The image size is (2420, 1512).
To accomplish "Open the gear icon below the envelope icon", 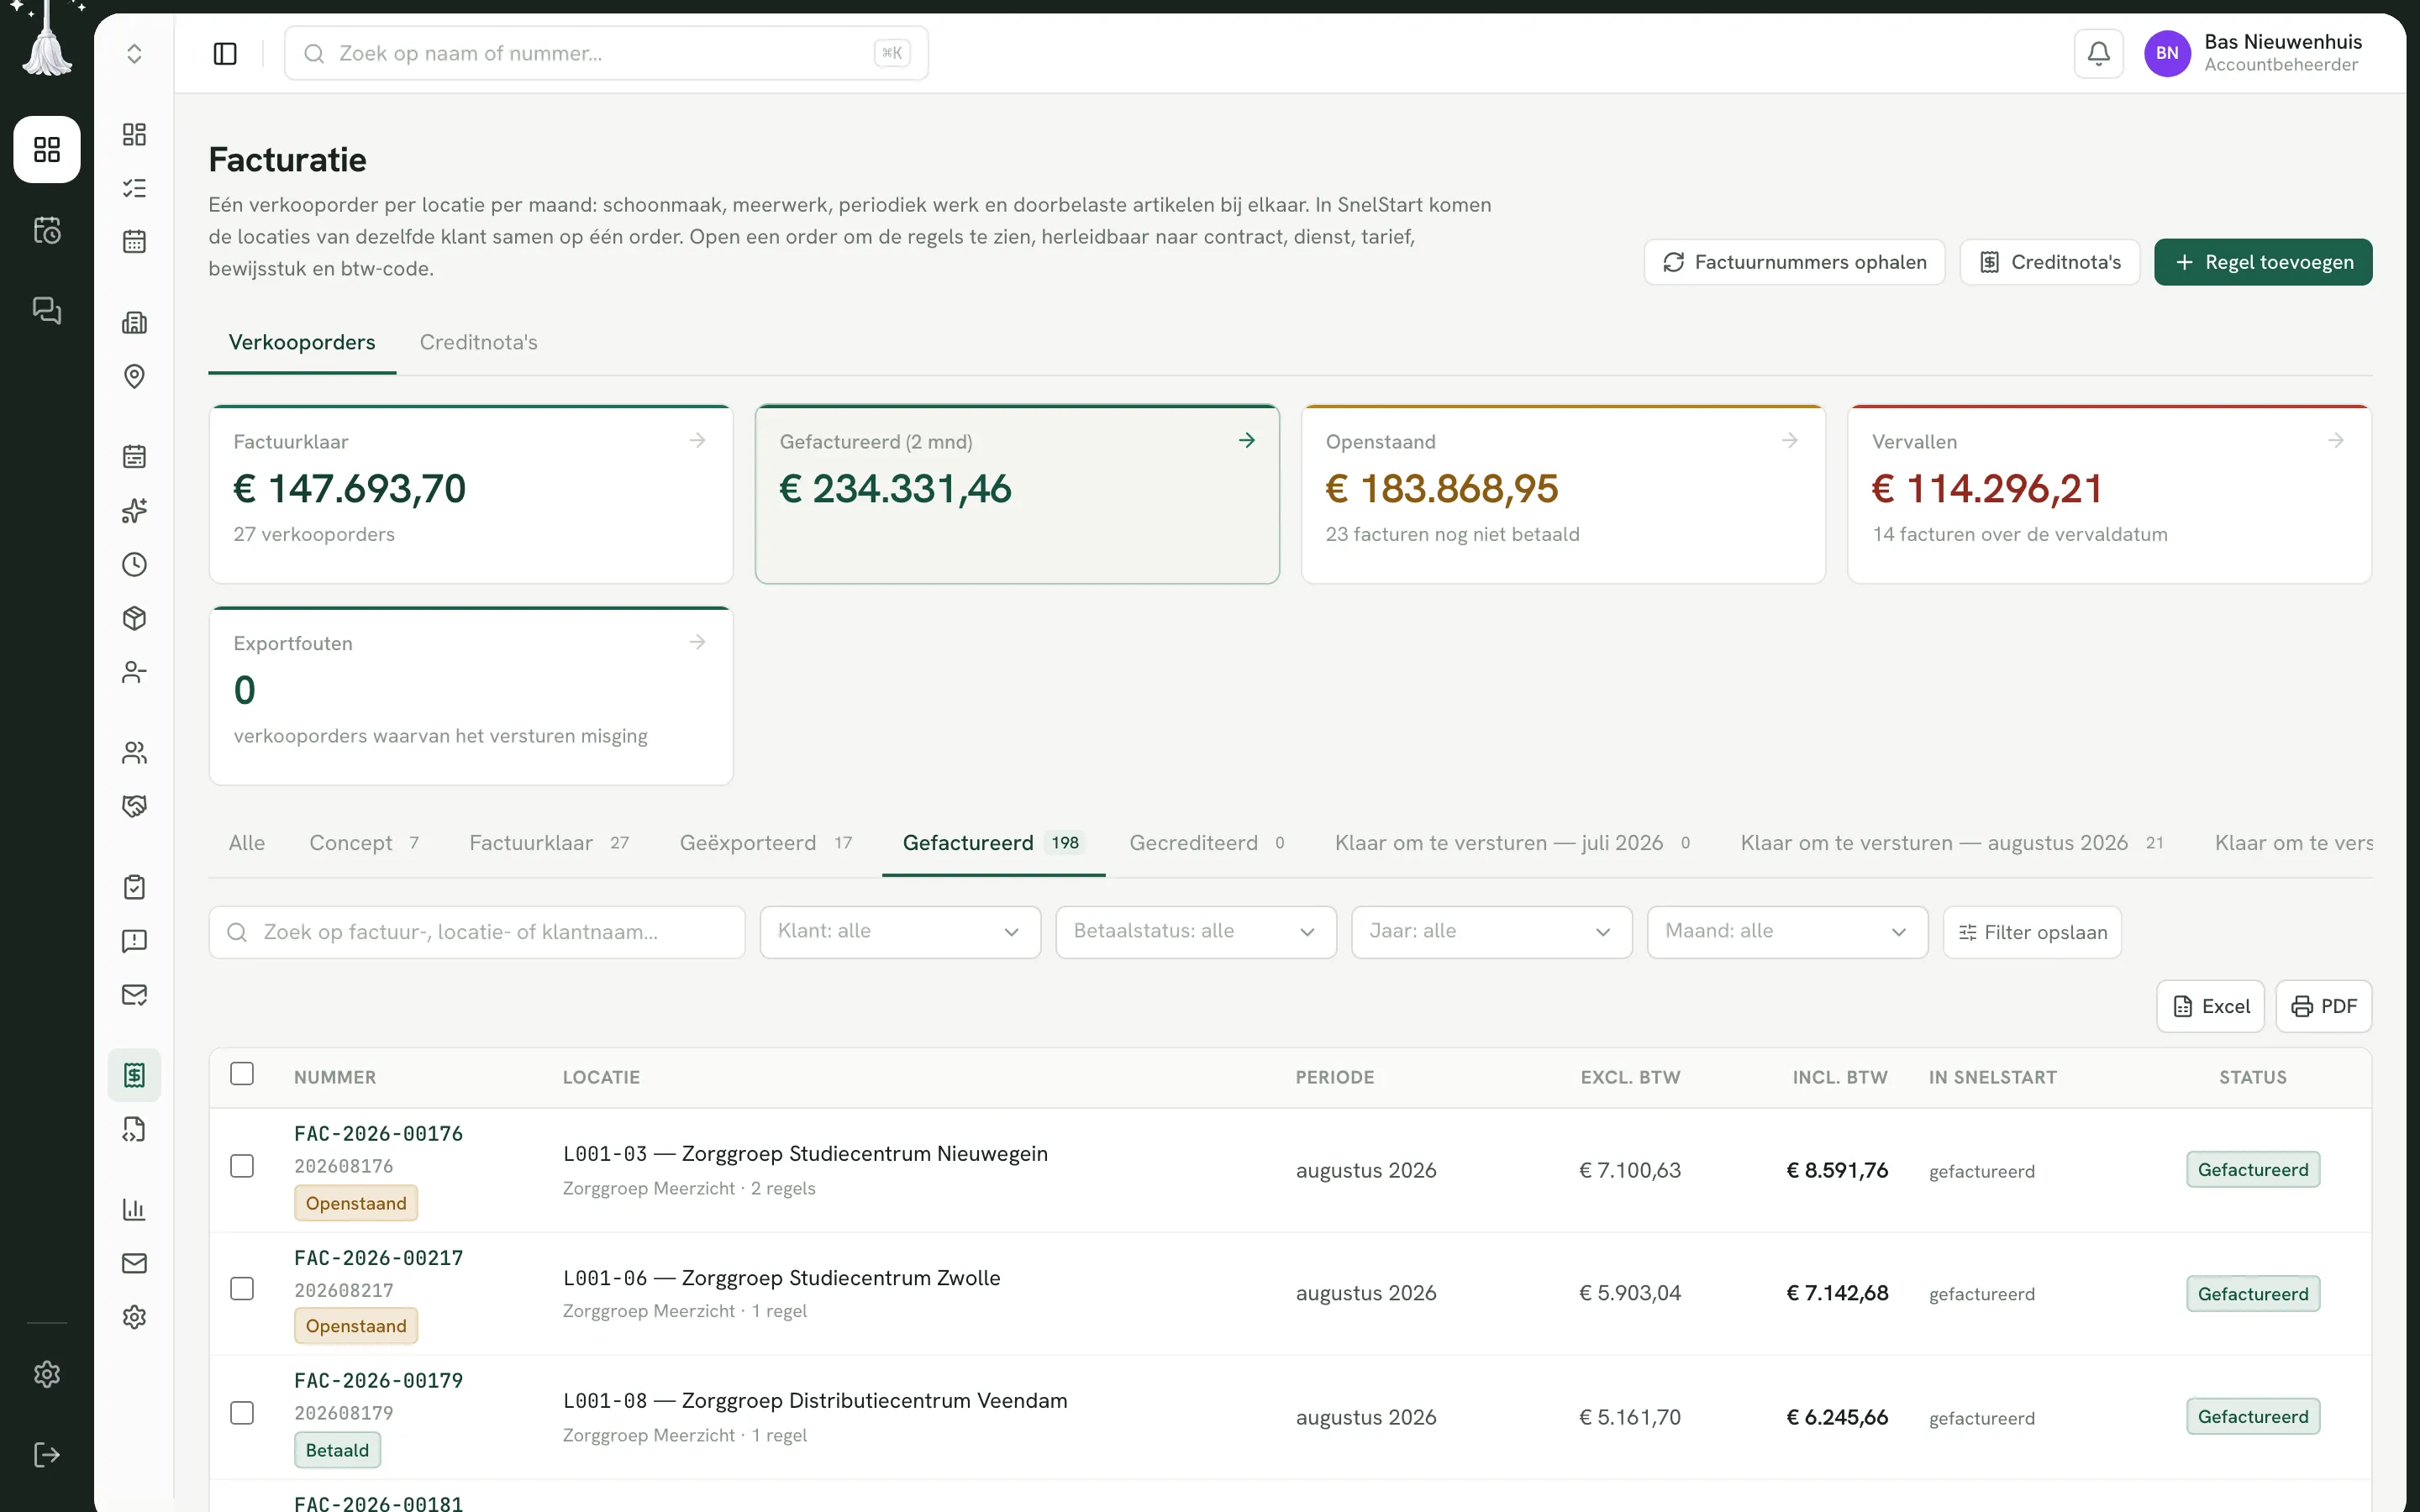I will pos(134,1317).
